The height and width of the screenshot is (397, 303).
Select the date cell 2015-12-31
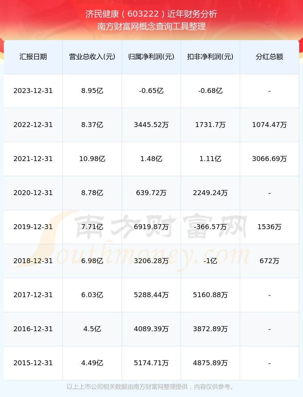coord(33,363)
